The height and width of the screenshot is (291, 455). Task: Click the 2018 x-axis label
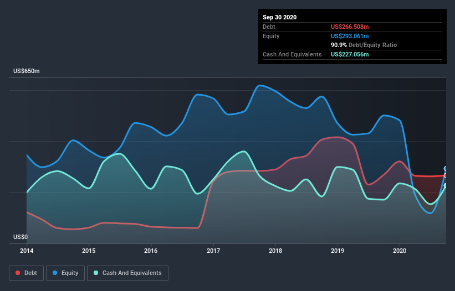click(275, 251)
